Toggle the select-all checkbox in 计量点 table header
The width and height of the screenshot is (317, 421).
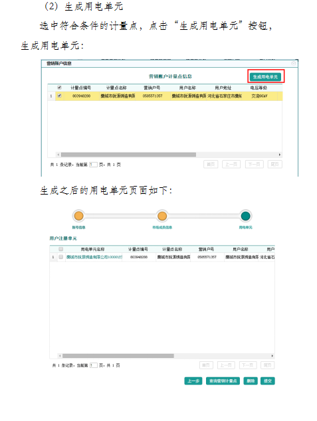59,88
